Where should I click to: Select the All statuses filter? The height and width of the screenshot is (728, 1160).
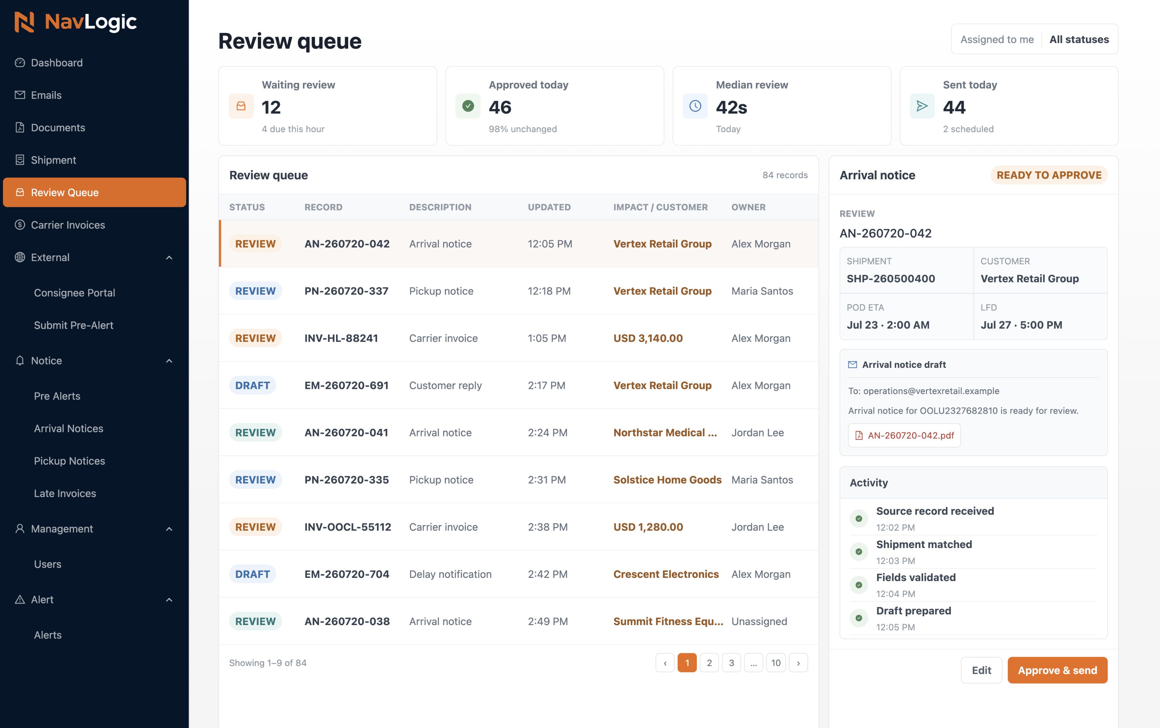pos(1079,39)
